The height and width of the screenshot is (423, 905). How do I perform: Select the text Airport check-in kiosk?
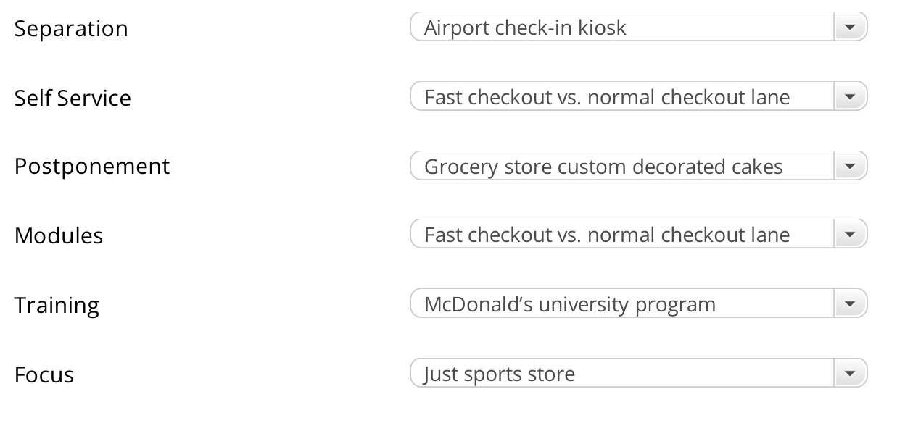pyautogui.click(x=526, y=26)
